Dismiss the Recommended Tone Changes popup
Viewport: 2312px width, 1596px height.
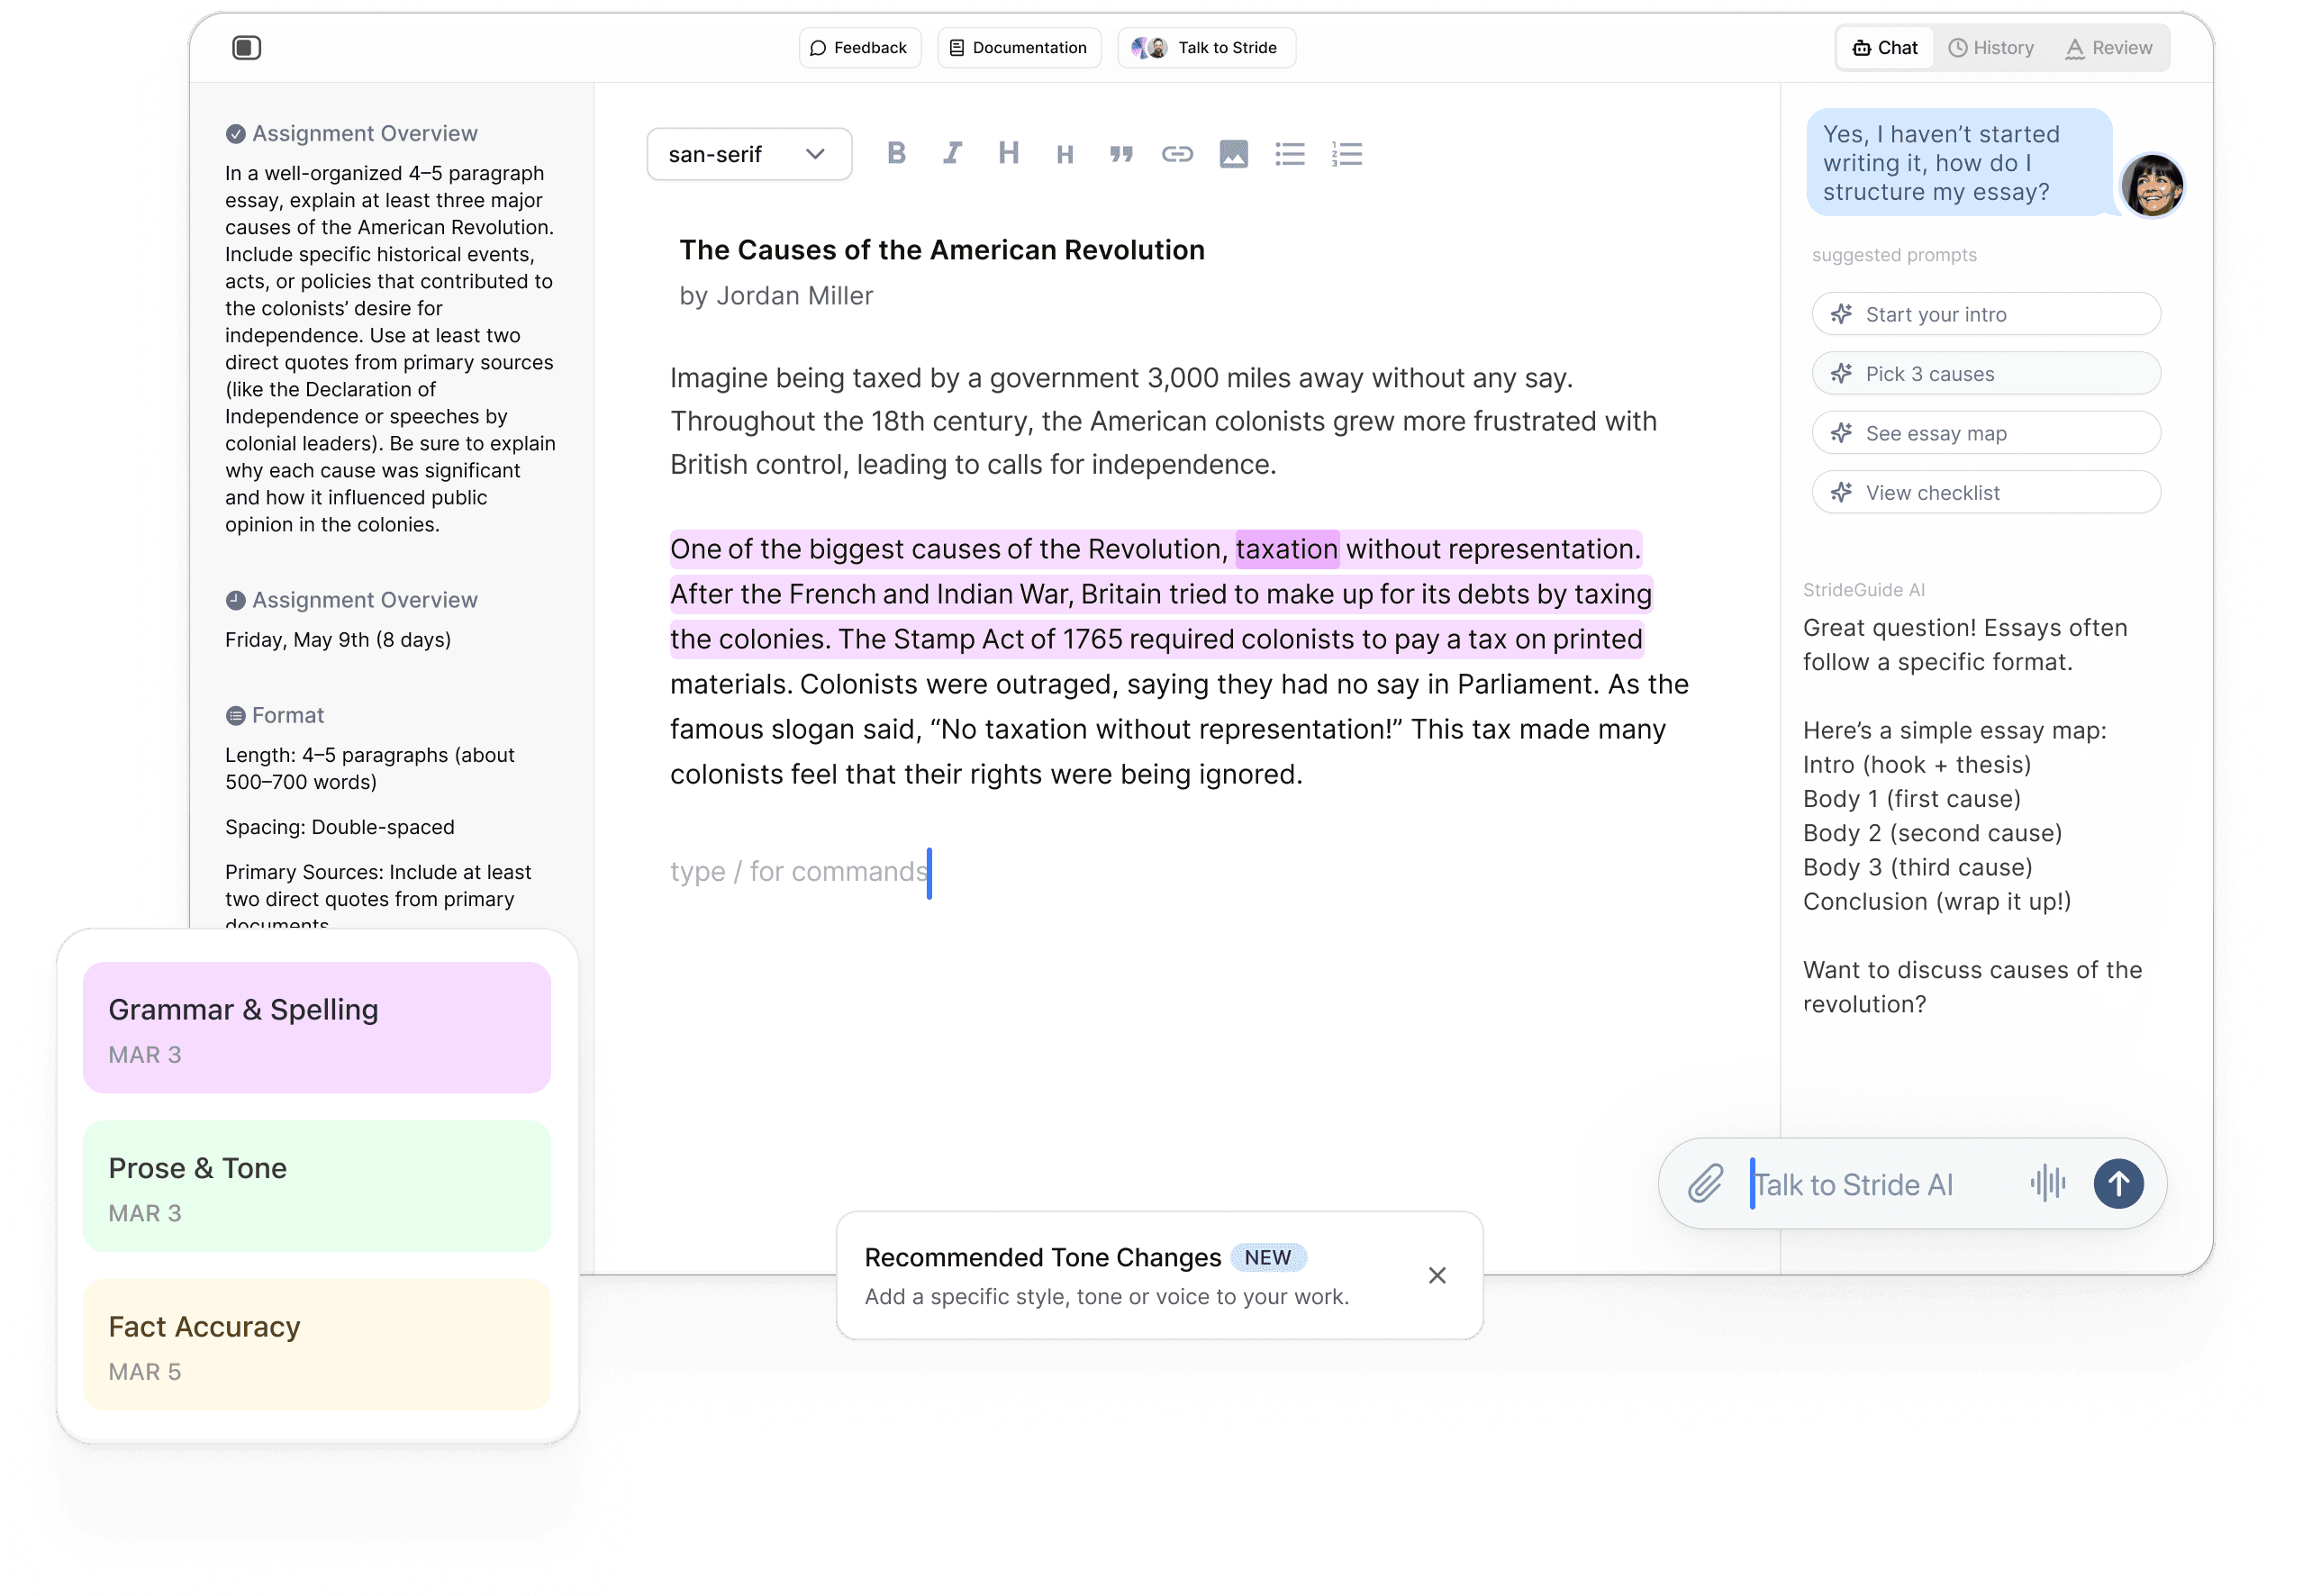1437,1275
